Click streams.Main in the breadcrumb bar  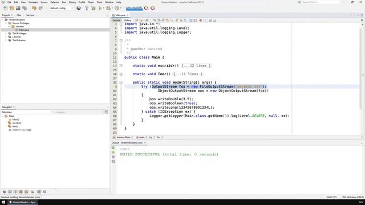(123, 137)
